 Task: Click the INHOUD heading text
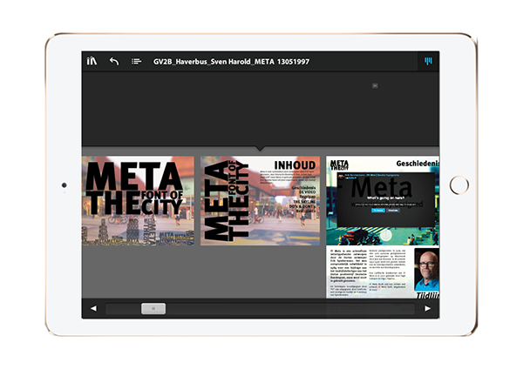pyautogui.click(x=295, y=165)
